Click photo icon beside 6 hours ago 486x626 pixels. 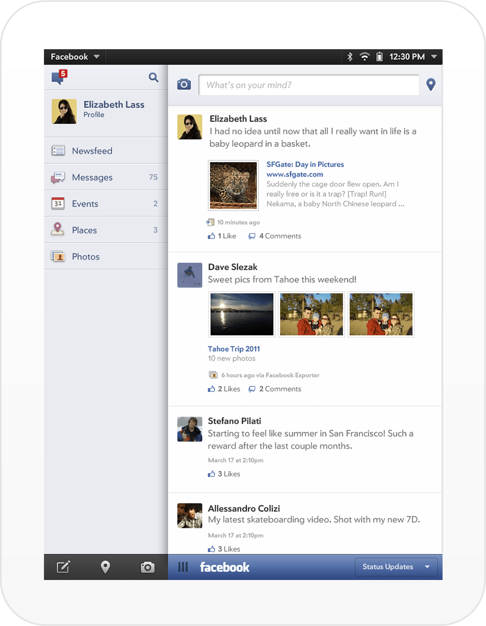(213, 375)
